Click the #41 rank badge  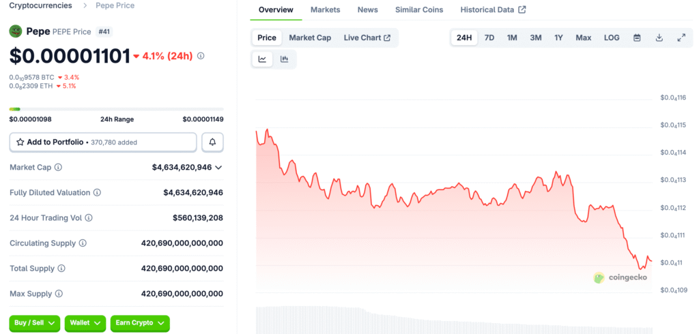tap(104, 31)
